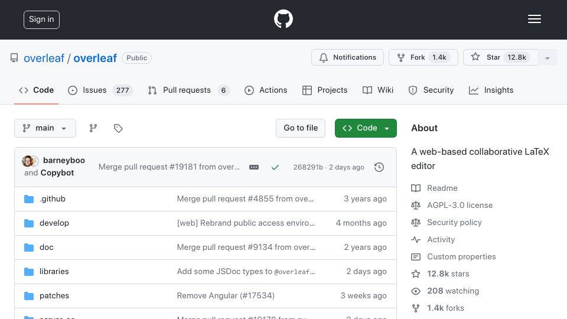
Task: Expand commit message ellipsis button
Action: 254,167
